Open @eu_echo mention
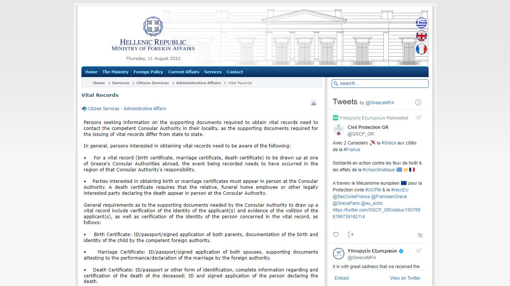Viewport: 510px width, 286px height. 371,203
